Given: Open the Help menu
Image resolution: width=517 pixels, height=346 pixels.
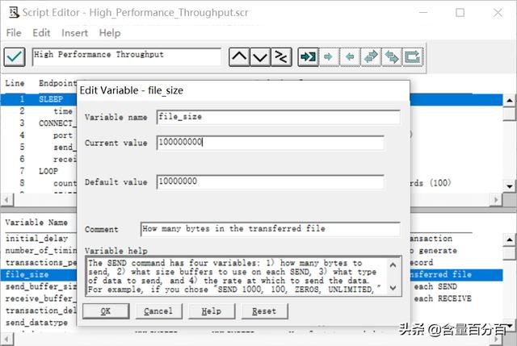Looking at the screenshot, I should pyautogui.click(x=110, y=33).
